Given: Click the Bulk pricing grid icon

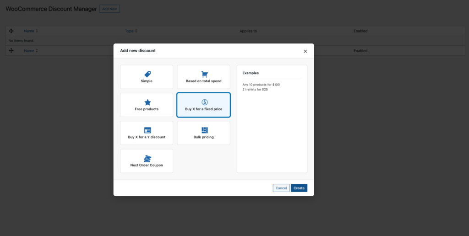Looking at the screenshot, I should click(x=205, y=130).
